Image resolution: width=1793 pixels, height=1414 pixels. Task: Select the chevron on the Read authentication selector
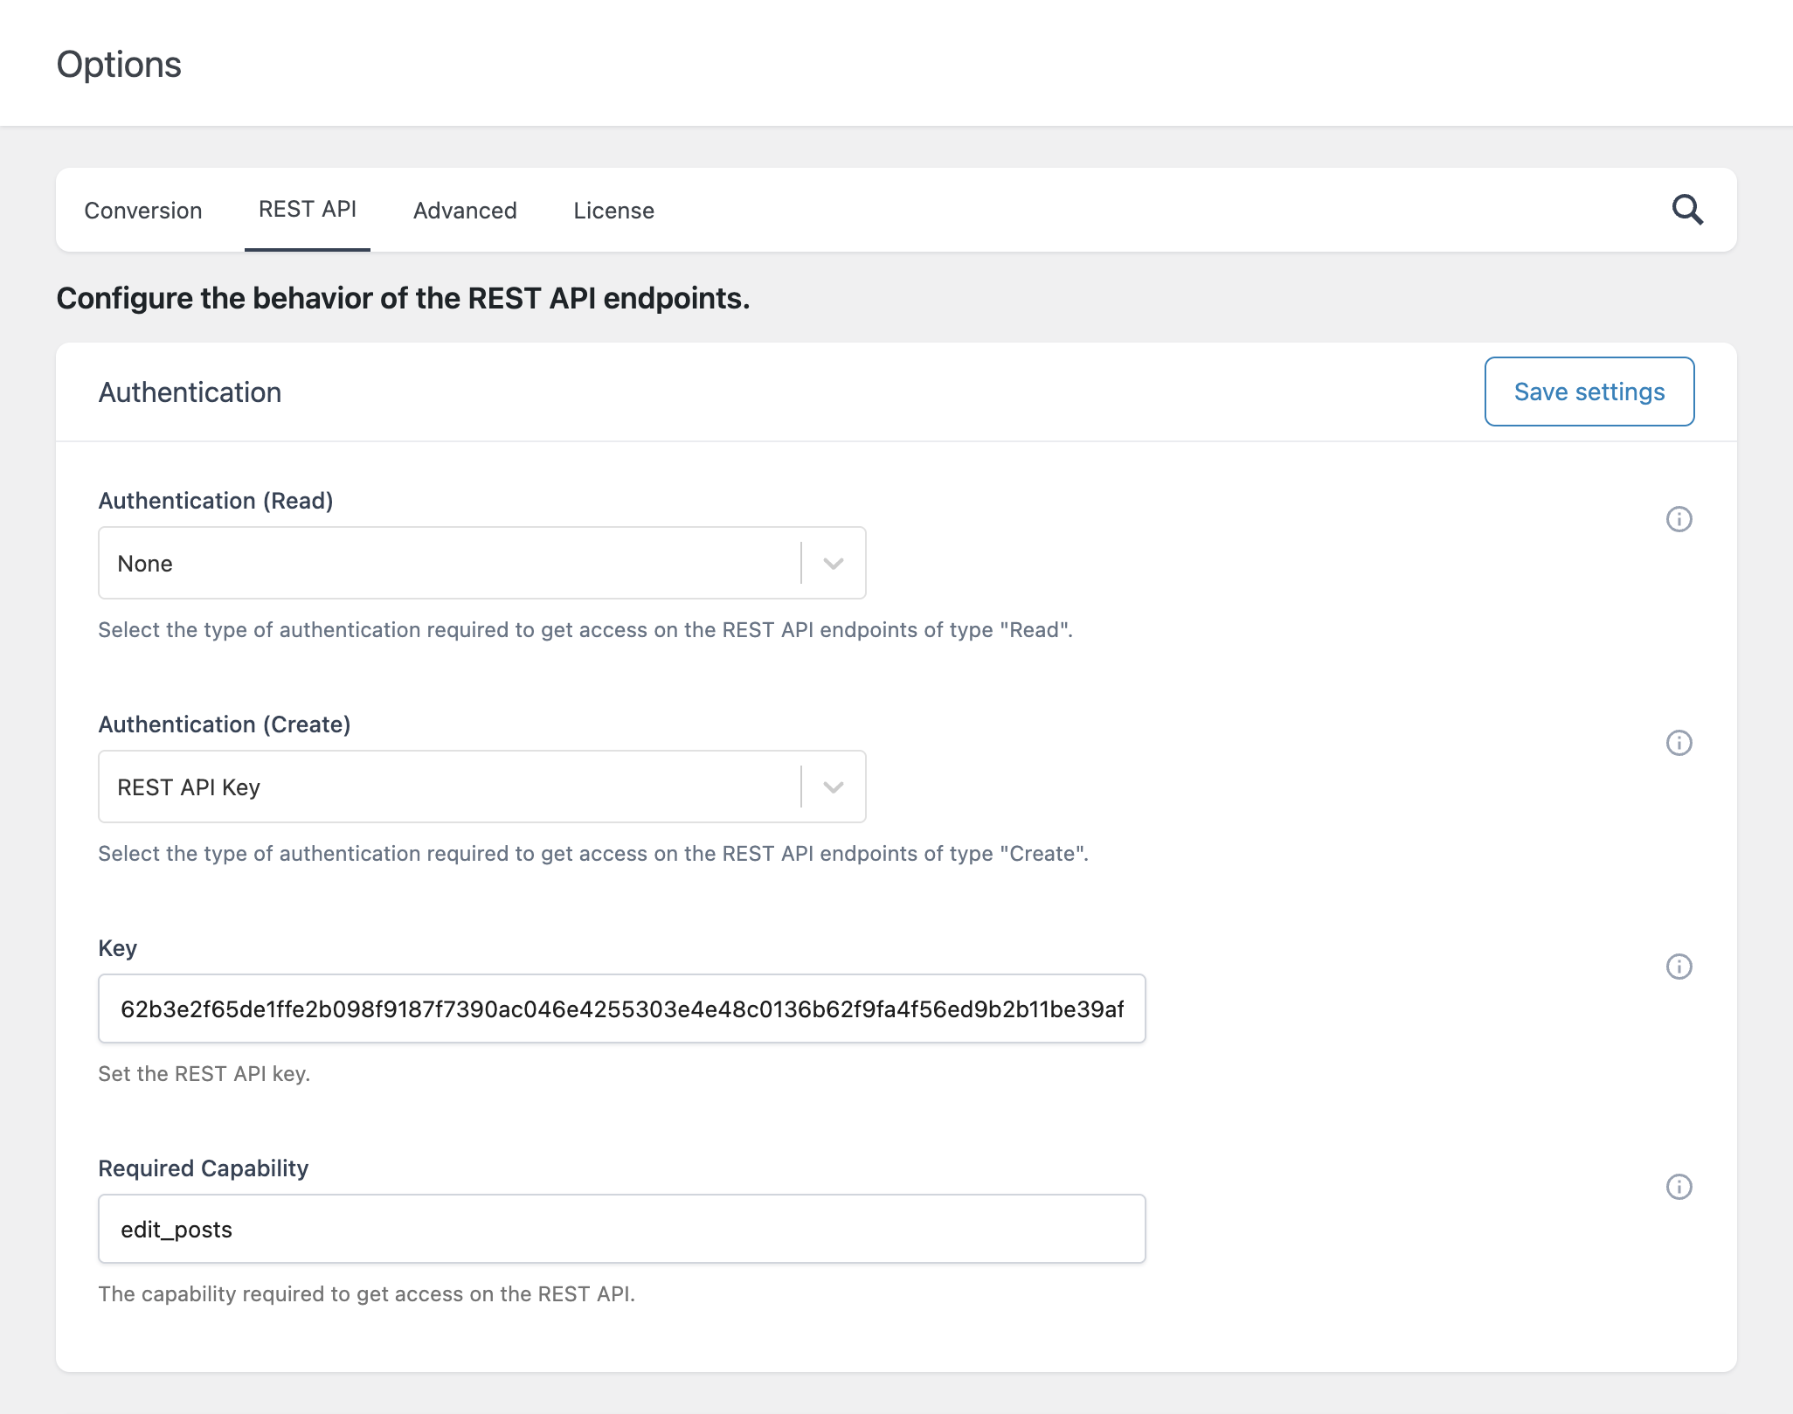833,563
